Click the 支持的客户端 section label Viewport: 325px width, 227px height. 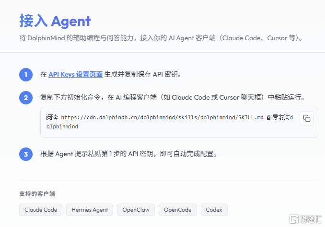click(x=37, y=194)
